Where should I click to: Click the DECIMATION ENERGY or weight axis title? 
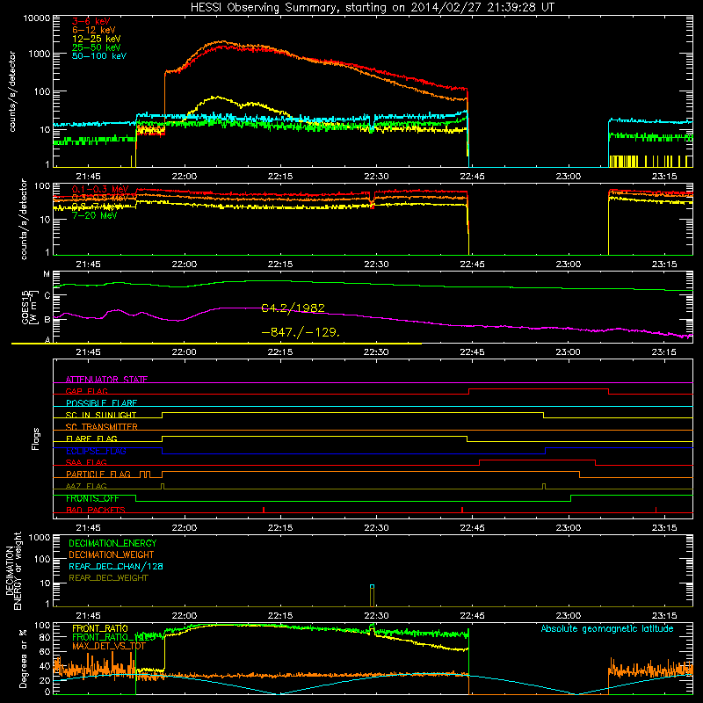[13, 570]
